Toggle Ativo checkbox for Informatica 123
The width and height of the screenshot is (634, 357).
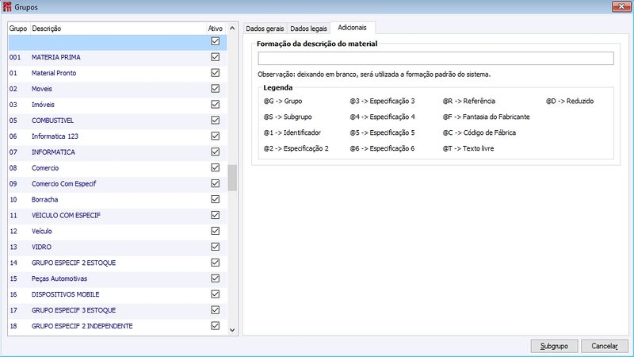click(x=215, y=136)
